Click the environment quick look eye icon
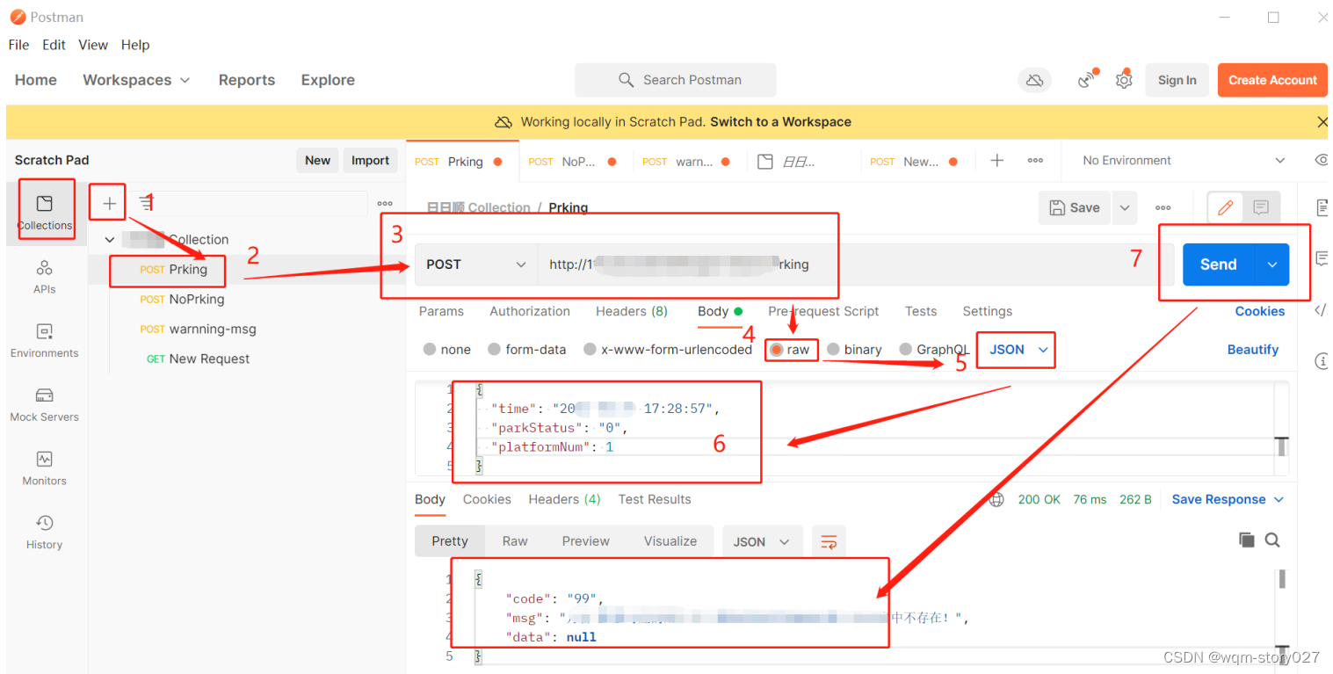1333x674 pixels. click(x=1321, y=160)
